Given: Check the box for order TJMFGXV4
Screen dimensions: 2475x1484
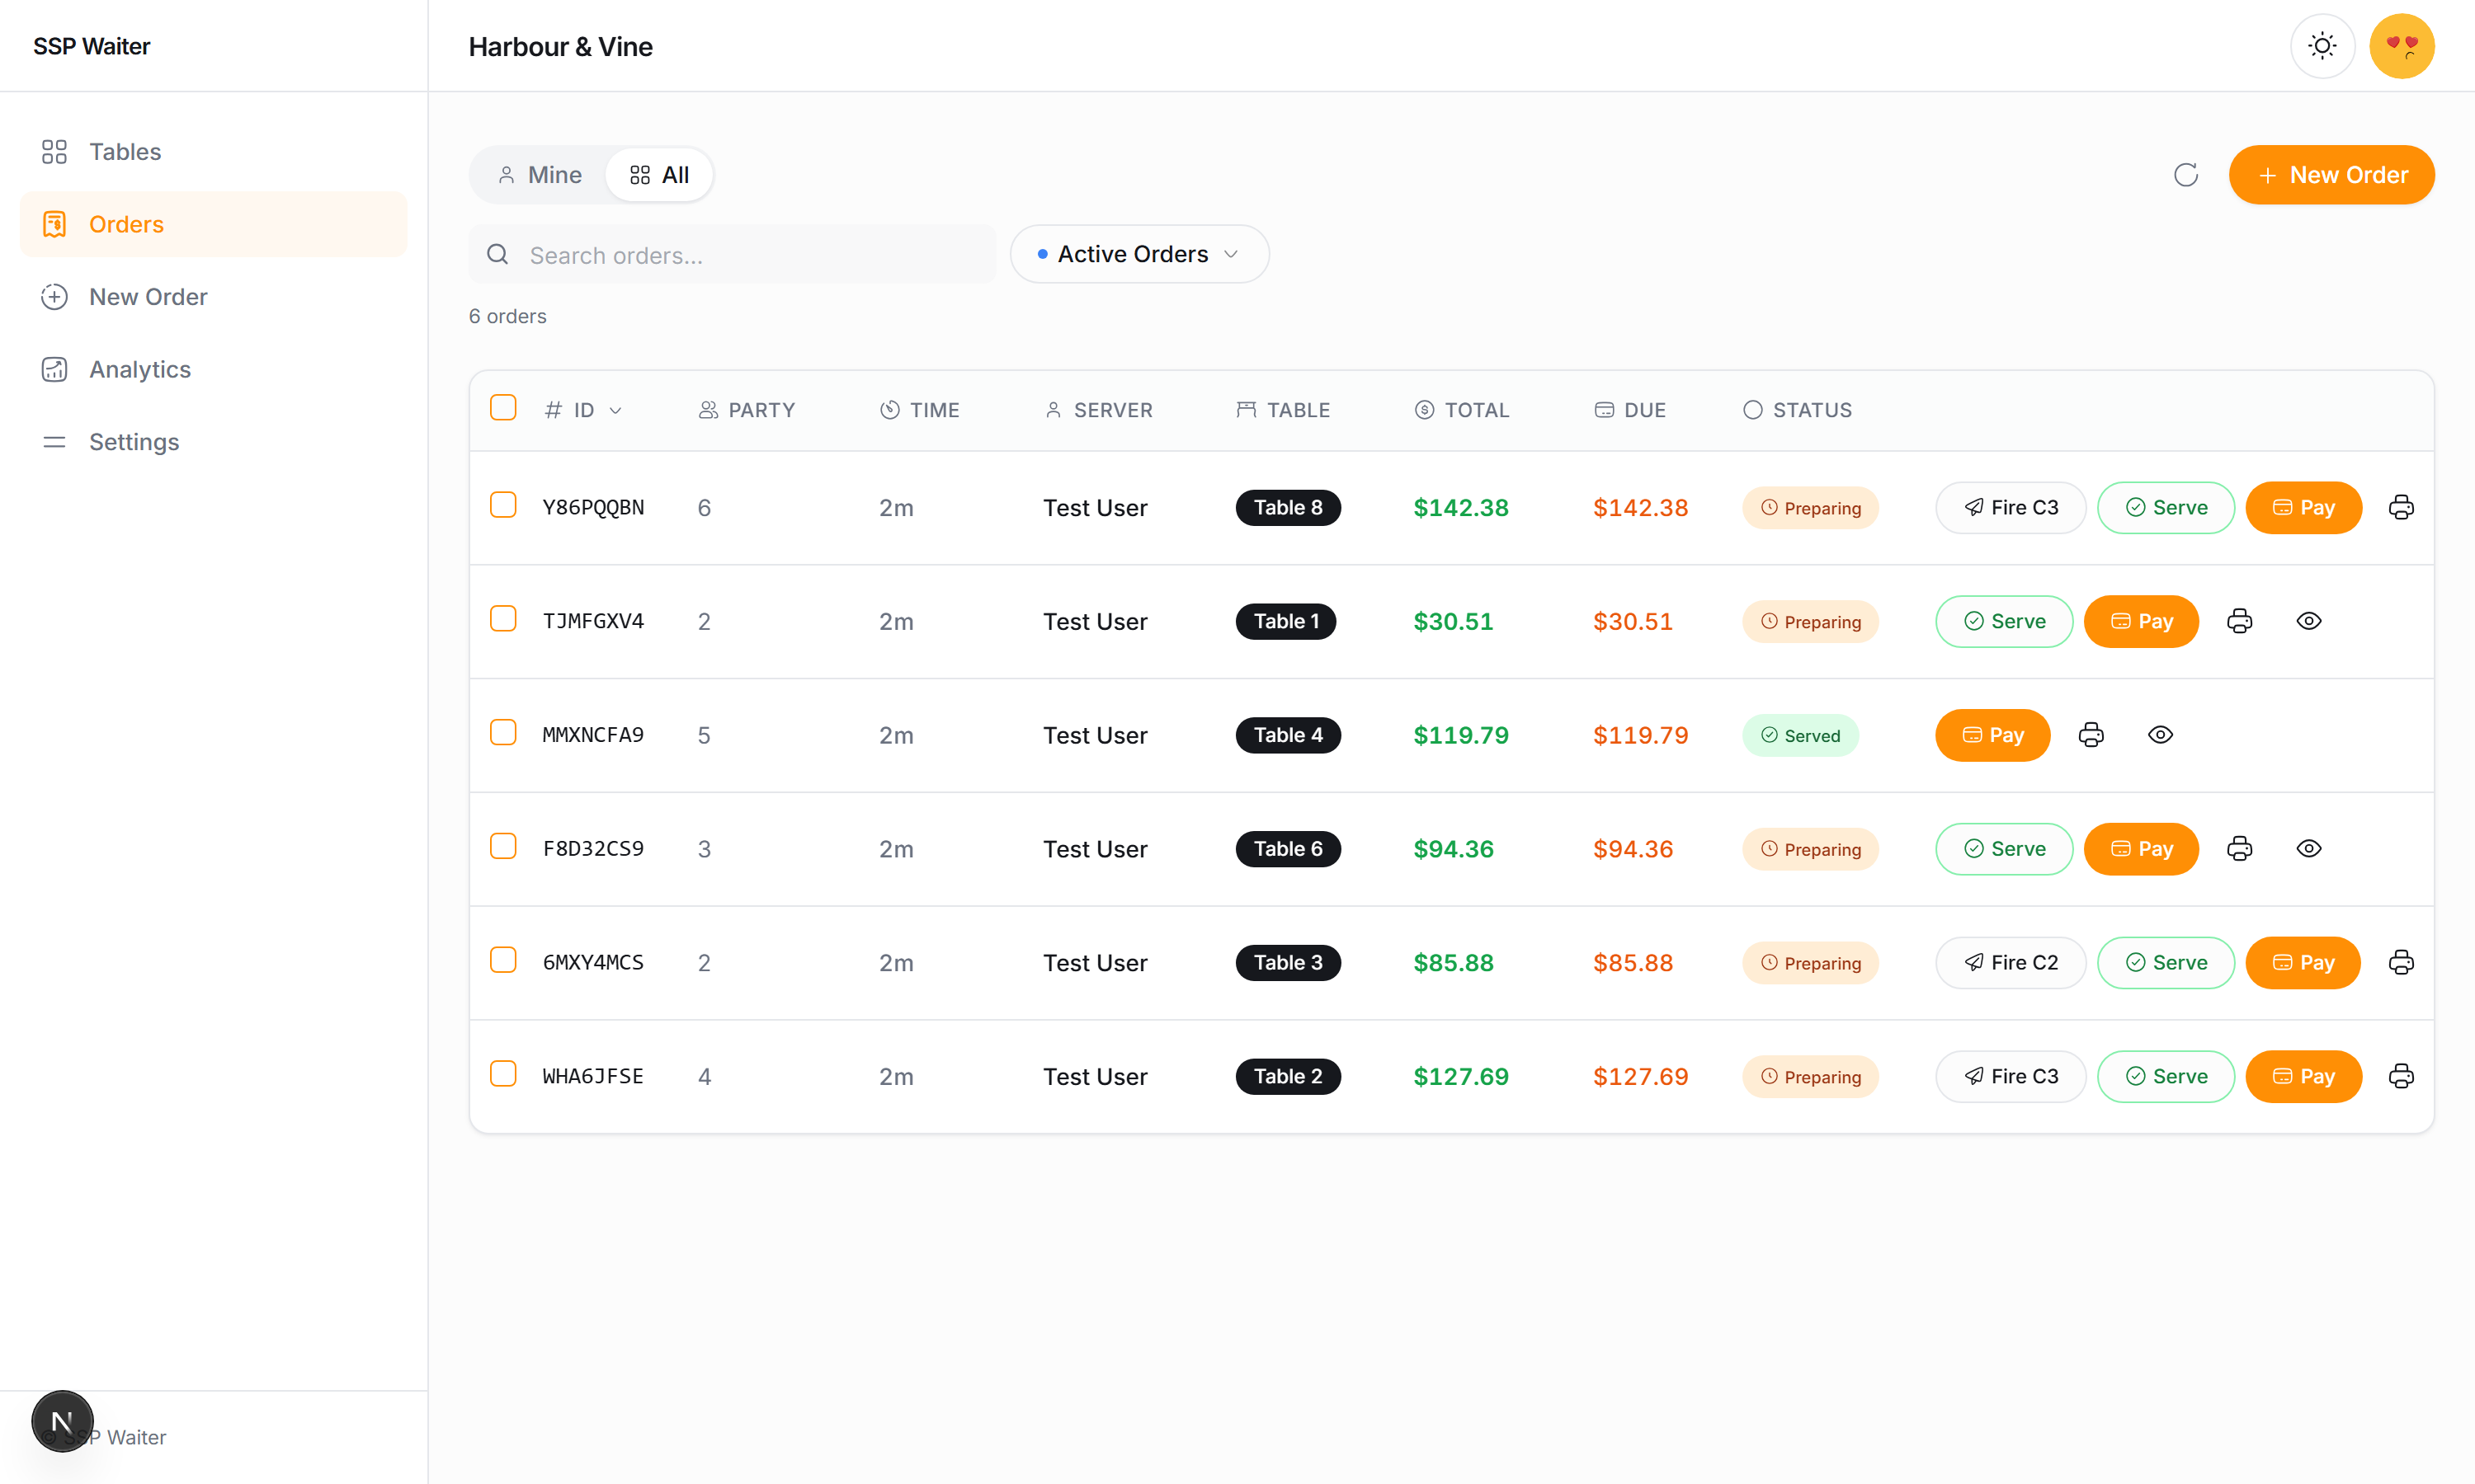Looking at the screenshot, I should pos(503,619).
